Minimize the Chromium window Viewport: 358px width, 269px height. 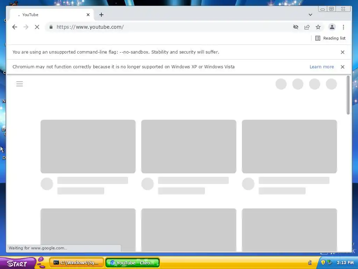323,9
